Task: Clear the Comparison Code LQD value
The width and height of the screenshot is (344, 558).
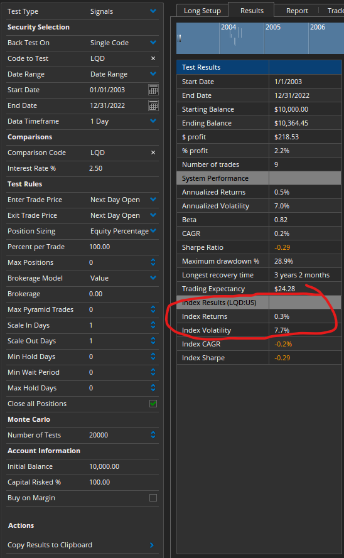Action: (153, 153)
